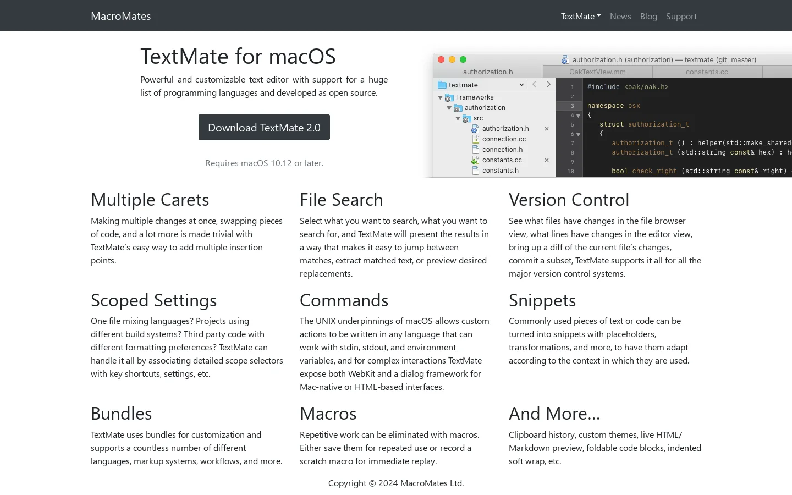The height and width of the screenshot is (495, 792).
Task: Collapse the Frameworks folder triangle
Action: (x=440, y=97)
